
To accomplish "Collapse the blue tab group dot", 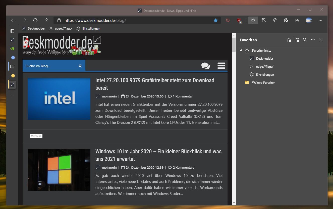I will 13,58.
